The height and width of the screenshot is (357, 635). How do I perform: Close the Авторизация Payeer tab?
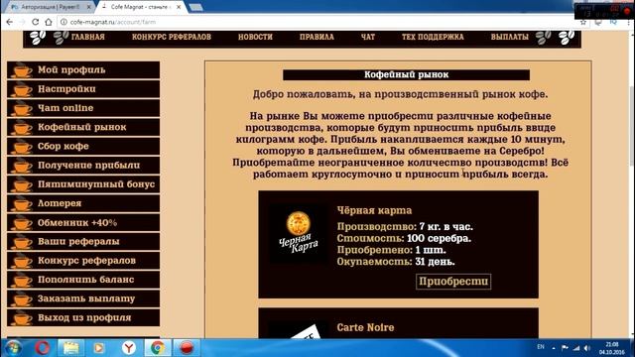89,7
